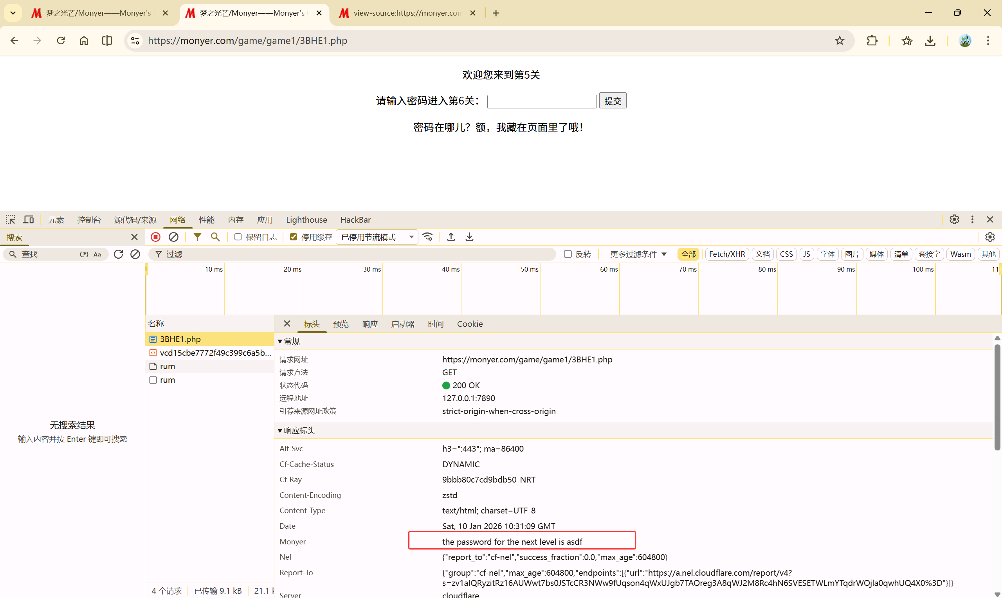The height and width of the screenshot is (598, 1002).
Task: Expand the 更多过滤条件 dropdown
Action: point(638,254)
